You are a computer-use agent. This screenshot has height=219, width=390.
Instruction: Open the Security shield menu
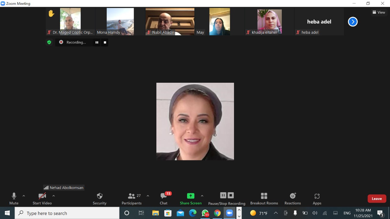point(100,199)
